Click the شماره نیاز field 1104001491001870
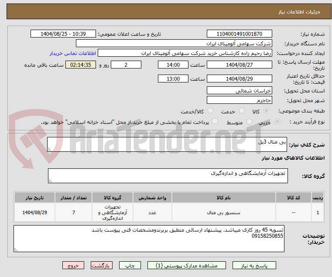Screen dimensions: 332x277 [239, 34]
